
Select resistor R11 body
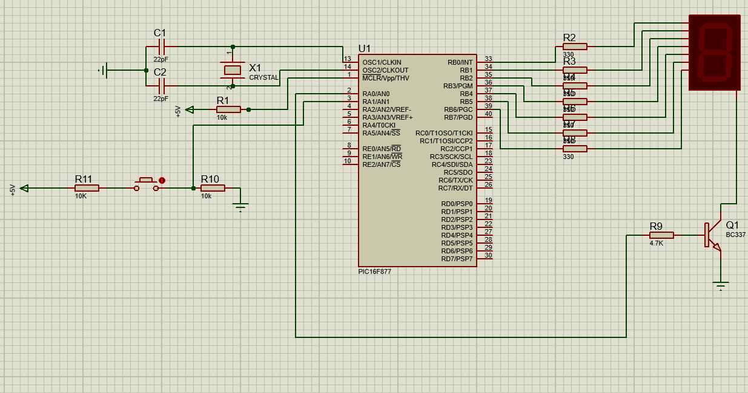tap(87, 188)
